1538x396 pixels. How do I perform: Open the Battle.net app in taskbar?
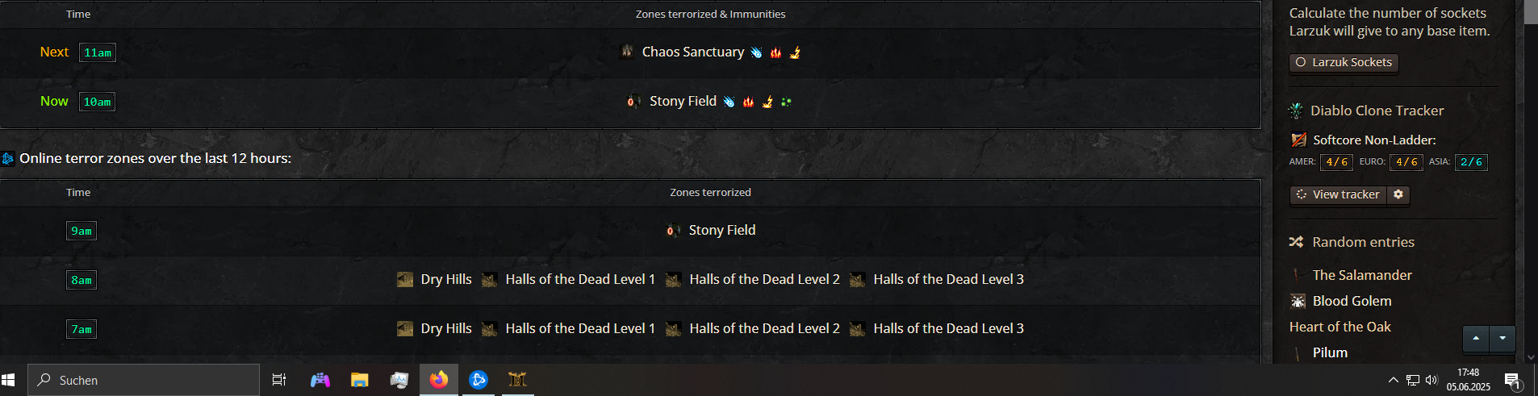pyautogui.click(x=479, y=380)
